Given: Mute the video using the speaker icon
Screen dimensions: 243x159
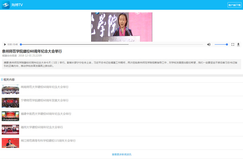Looking at the screenshot, I should pos(209,45).
